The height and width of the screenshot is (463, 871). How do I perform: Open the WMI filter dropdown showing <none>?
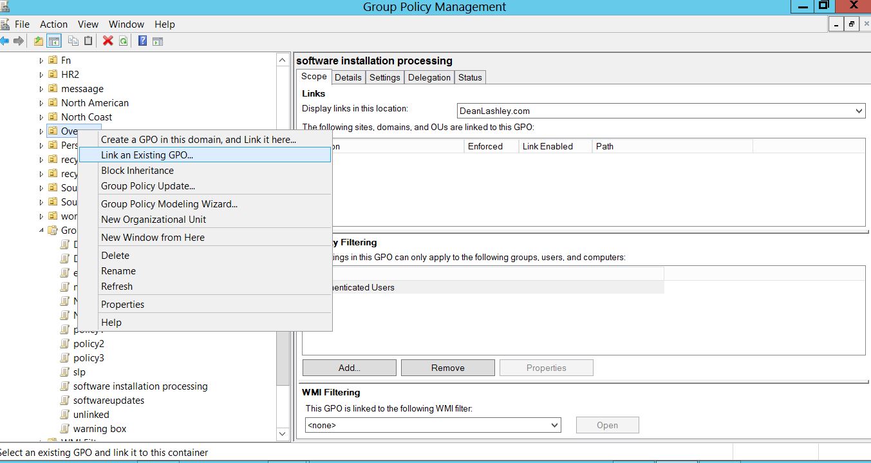coord(554,425)
